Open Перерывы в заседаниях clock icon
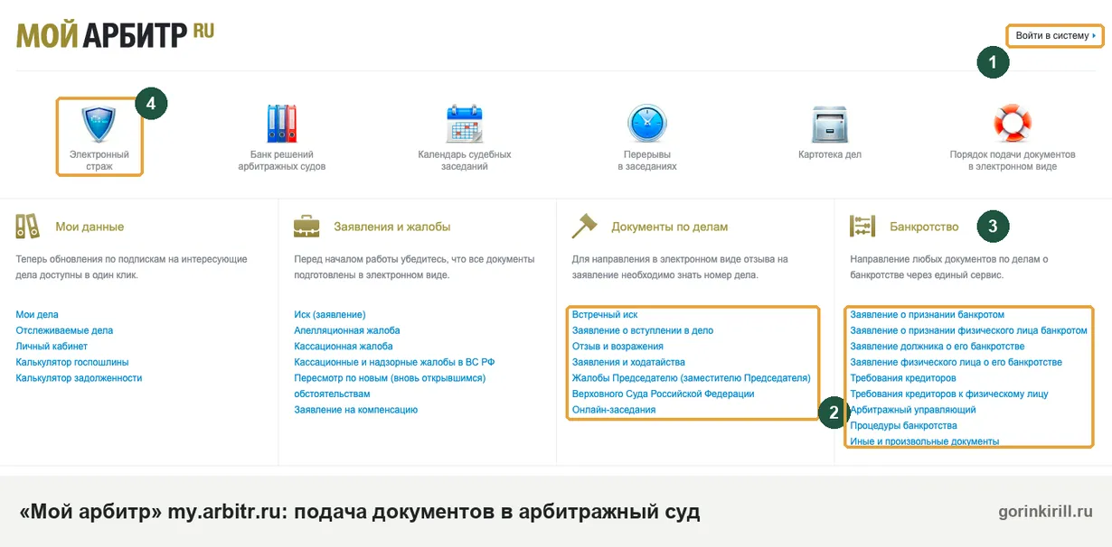 [x=647, y=124]
